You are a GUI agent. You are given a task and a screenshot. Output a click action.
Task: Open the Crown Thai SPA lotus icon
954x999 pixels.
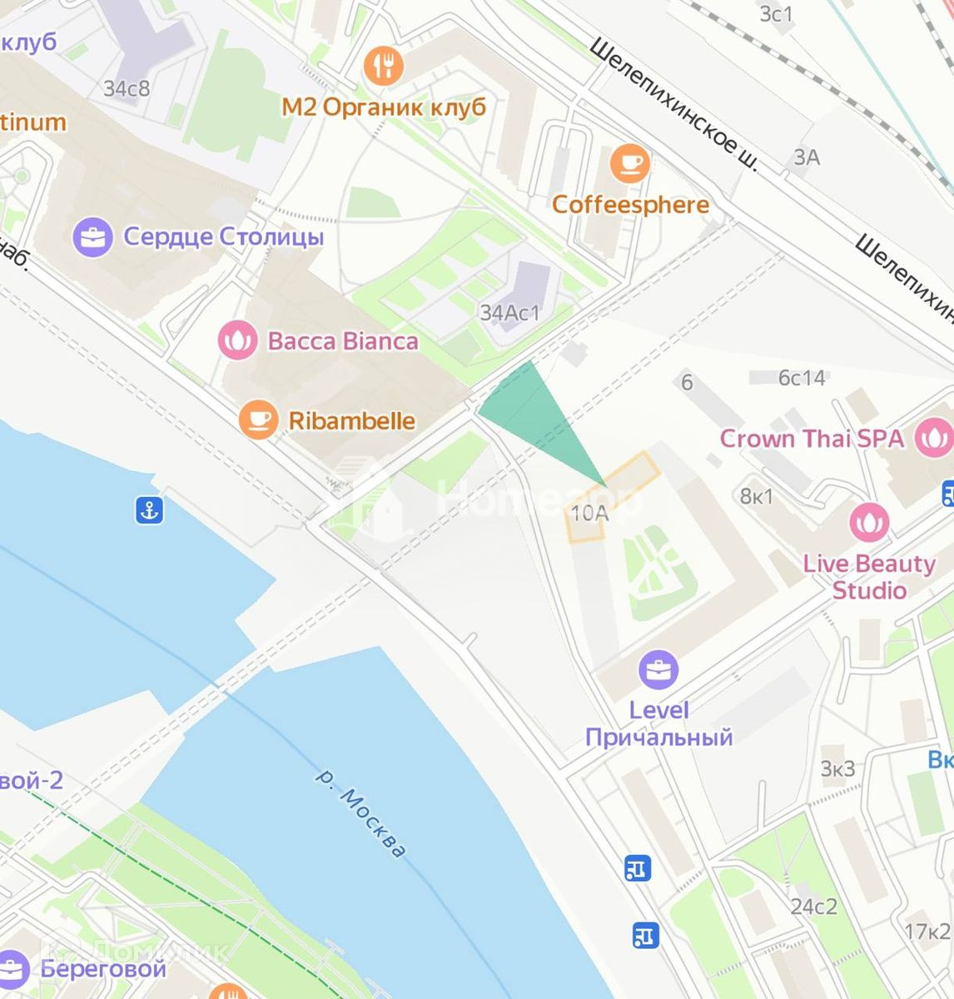point(933,438)
